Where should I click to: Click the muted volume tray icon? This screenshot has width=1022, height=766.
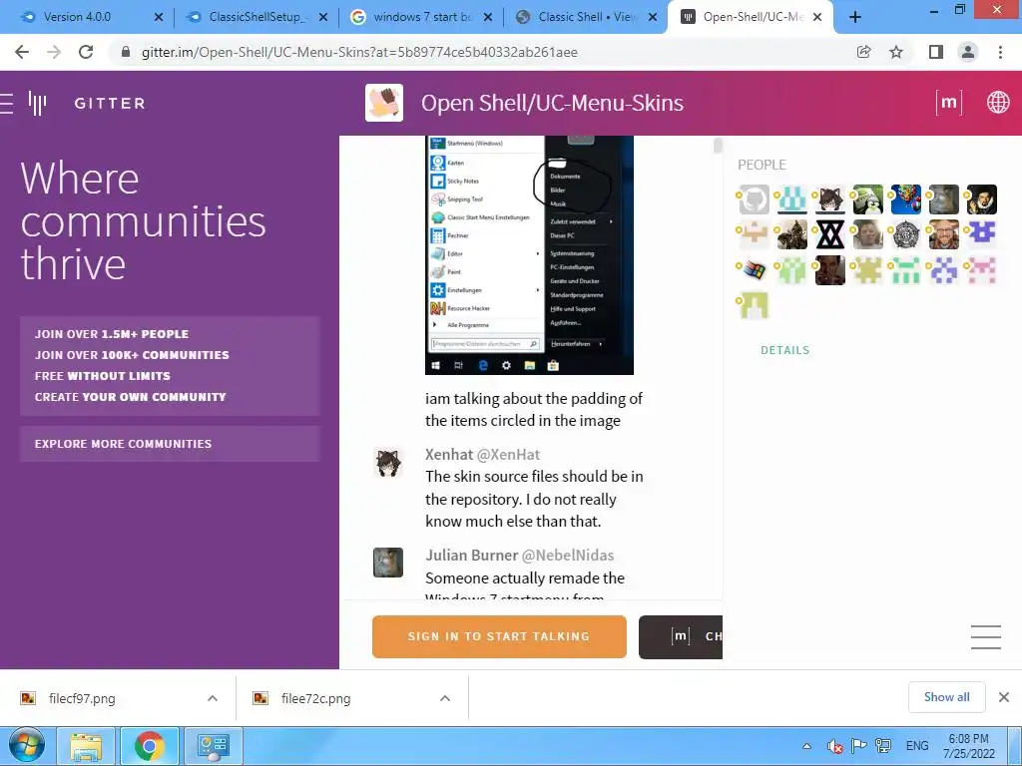tap(834, 746)
